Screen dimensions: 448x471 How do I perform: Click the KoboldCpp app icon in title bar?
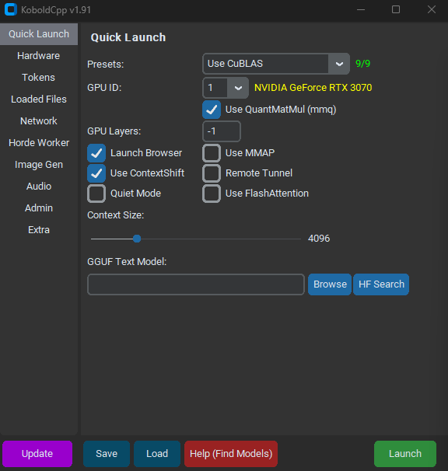coord(11,9)
